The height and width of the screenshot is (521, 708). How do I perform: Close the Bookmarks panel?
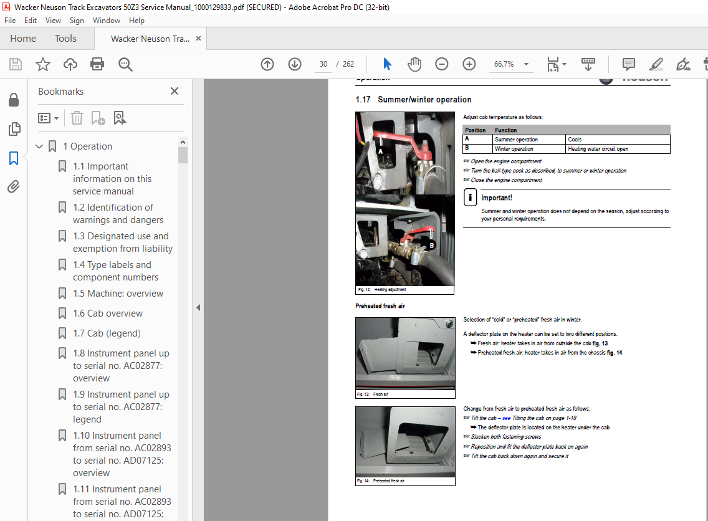tap(175, 91)
